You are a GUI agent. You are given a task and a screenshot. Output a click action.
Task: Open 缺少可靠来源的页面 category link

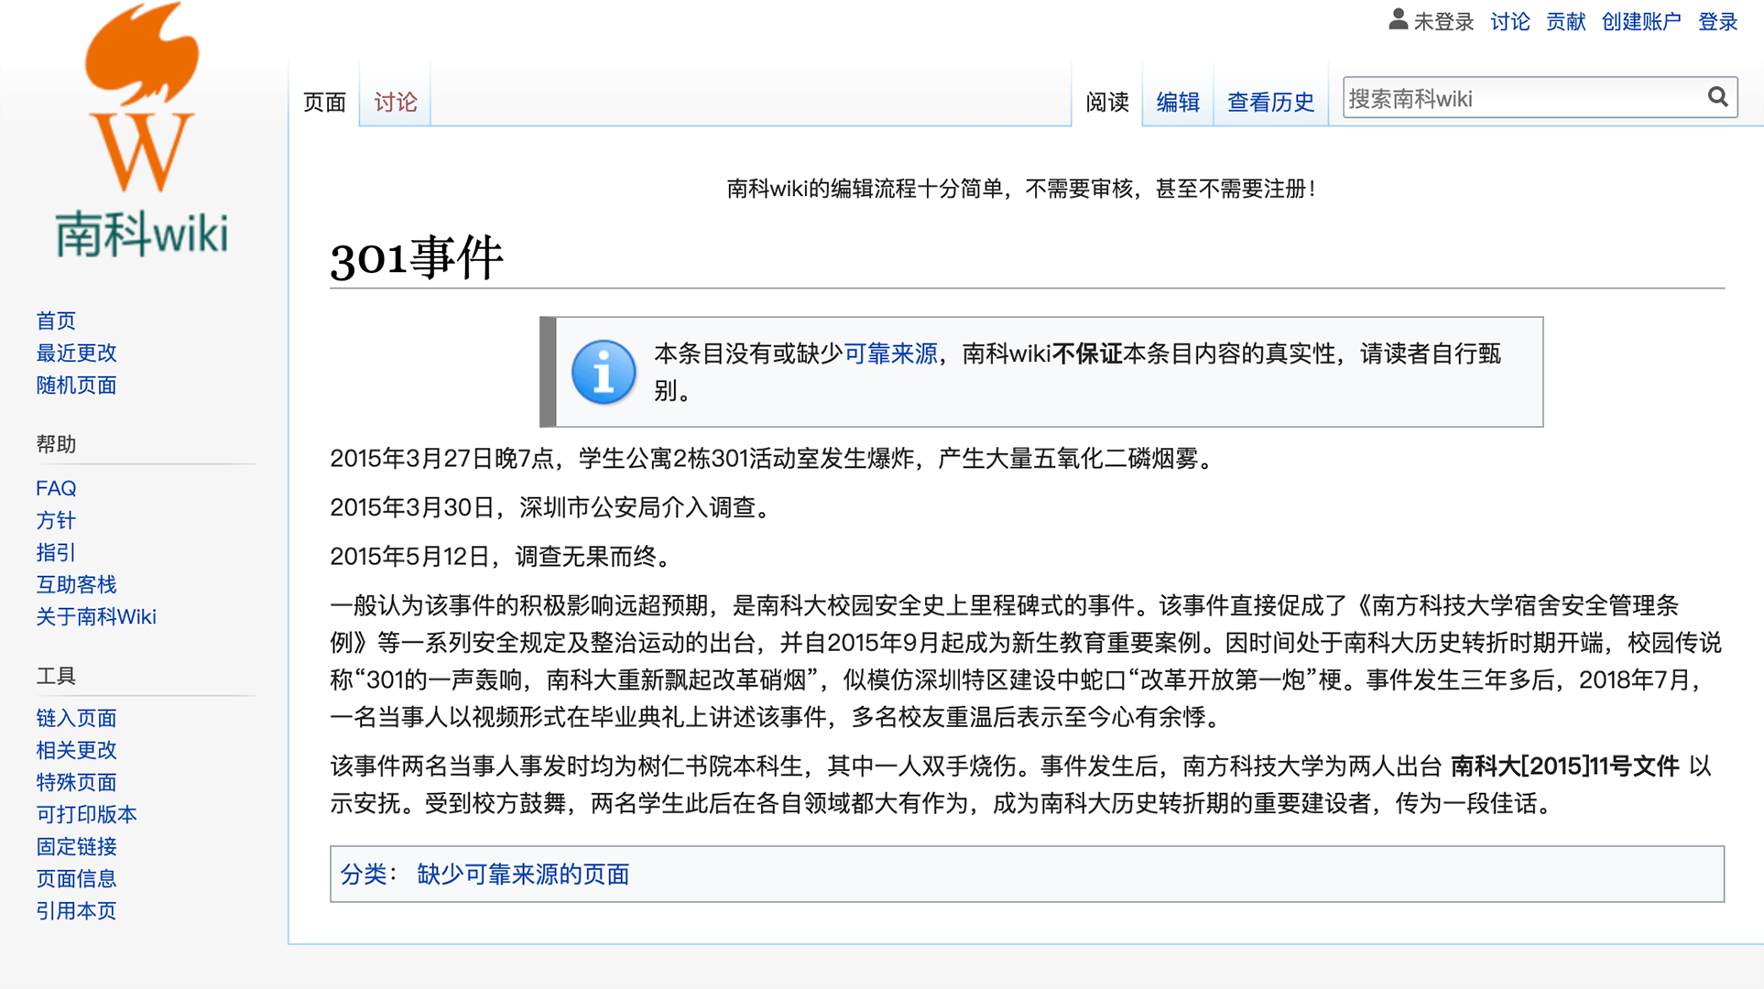click(522, 874)
